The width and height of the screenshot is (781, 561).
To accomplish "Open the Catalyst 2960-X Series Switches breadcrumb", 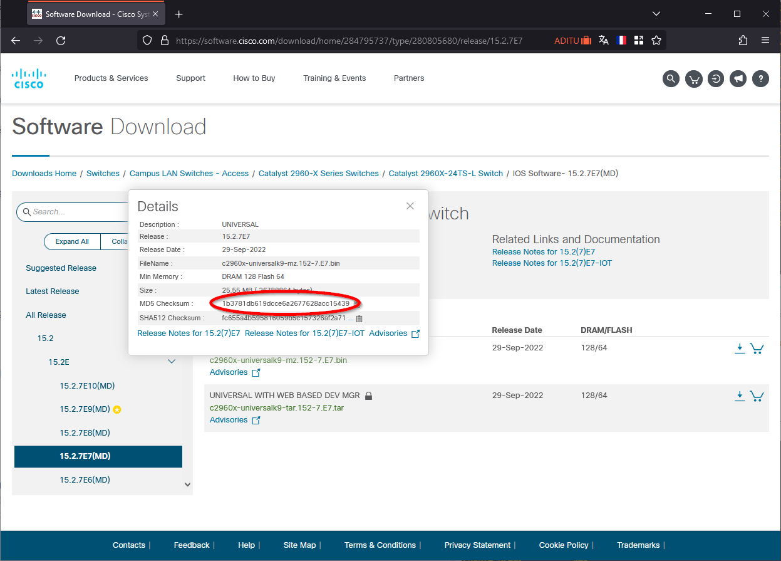I will point(318,174).
